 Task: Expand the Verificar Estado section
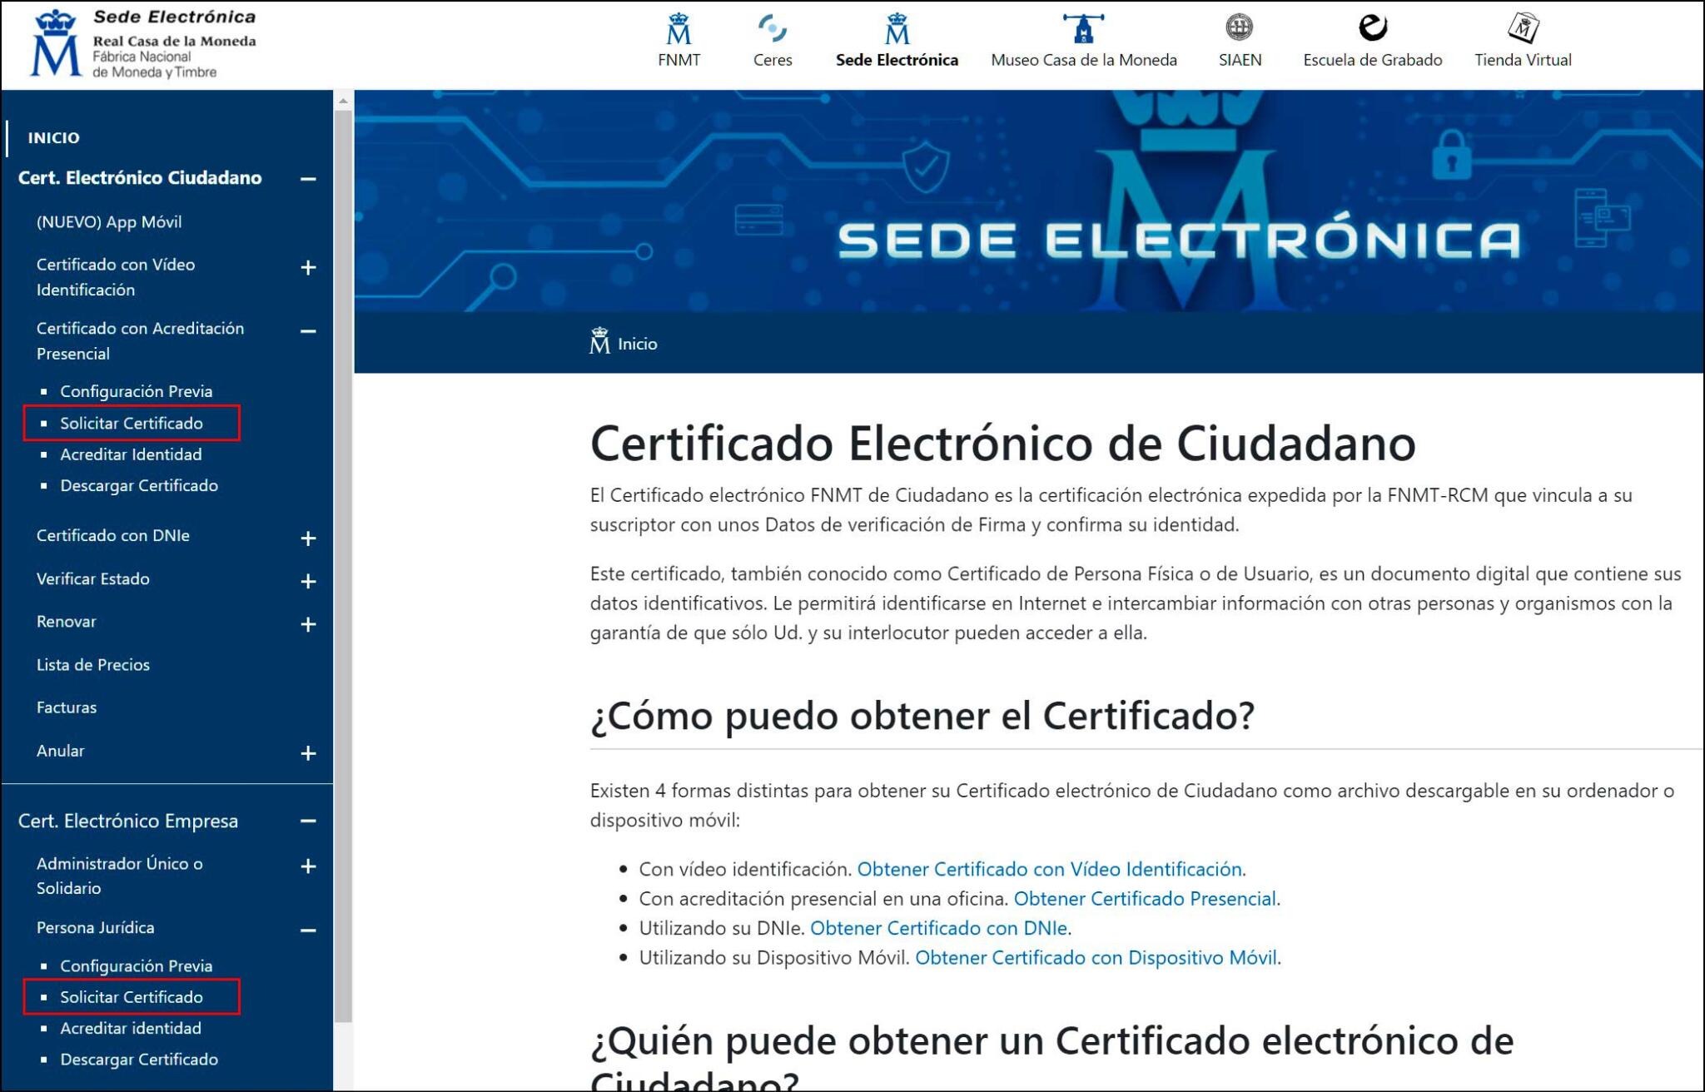tap(309, 580)
